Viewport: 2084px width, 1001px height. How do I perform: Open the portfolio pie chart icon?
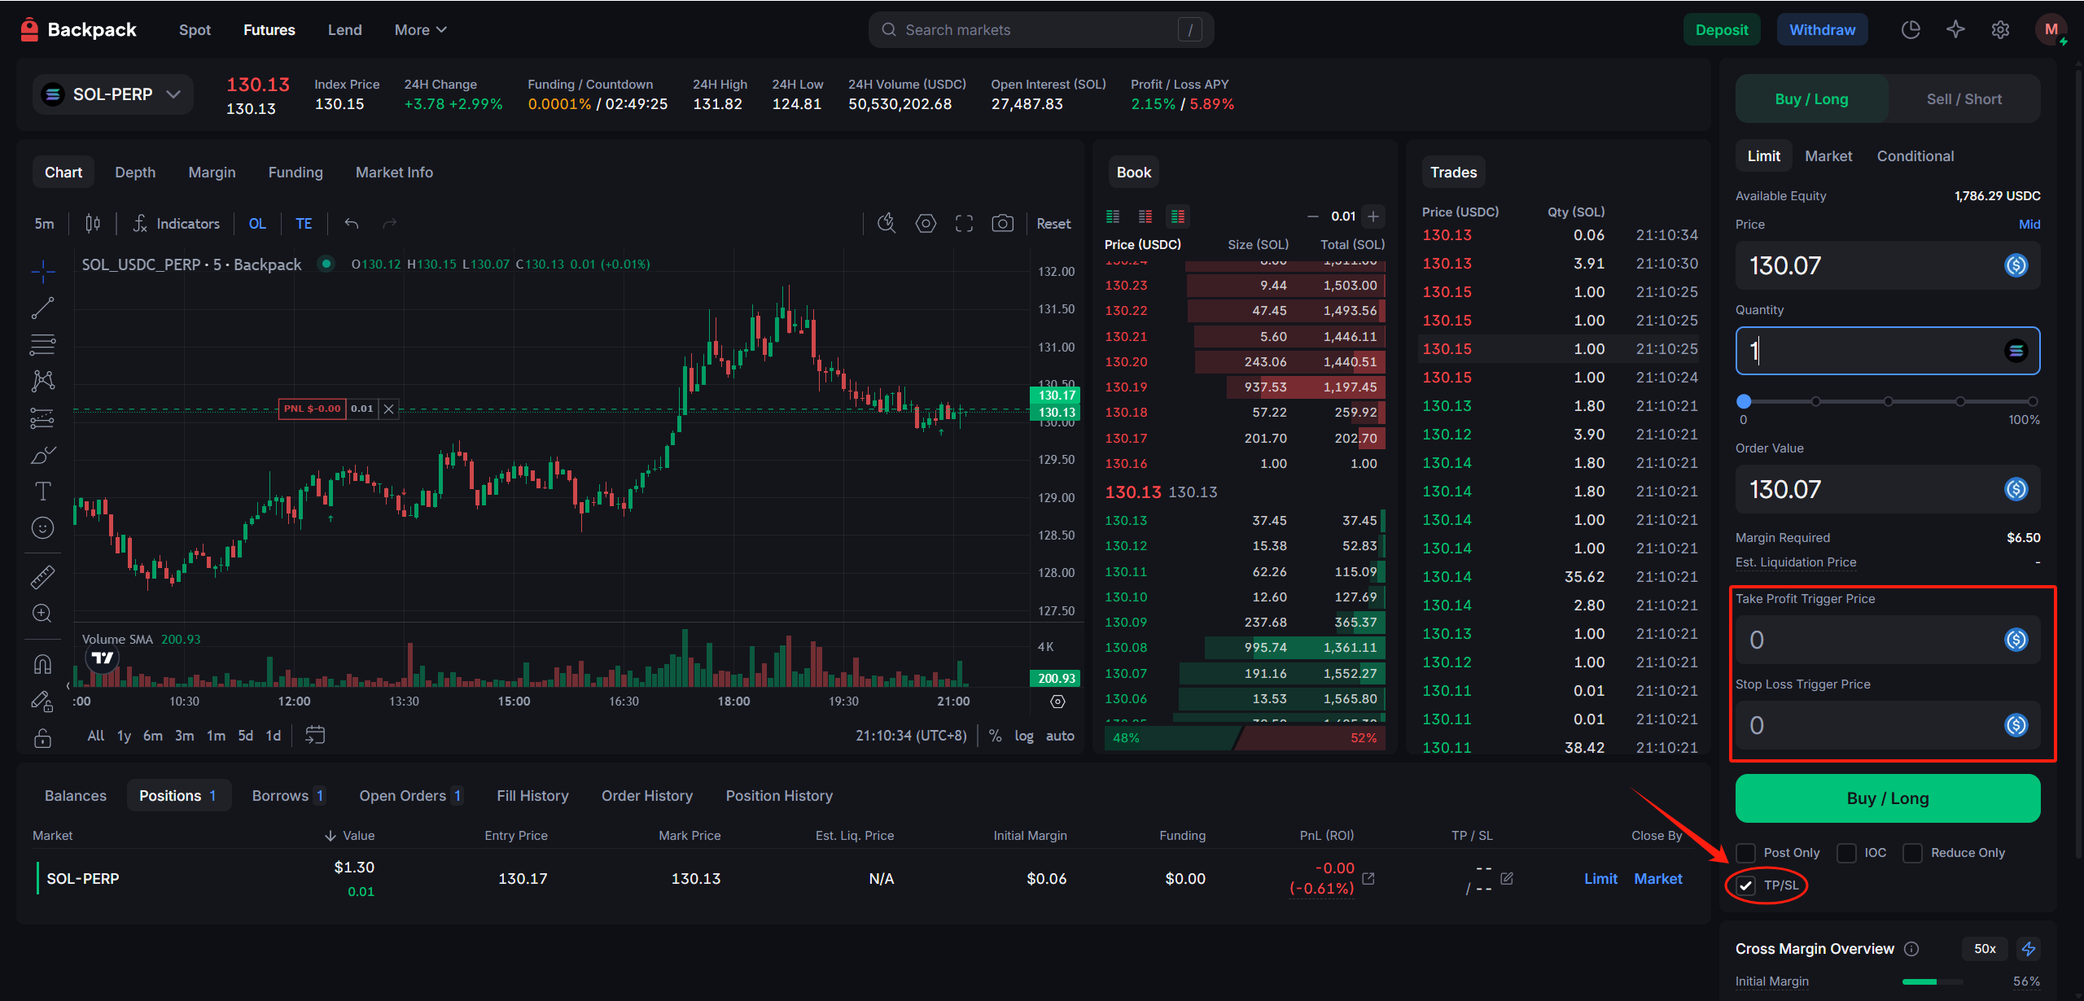(1911, 30)
